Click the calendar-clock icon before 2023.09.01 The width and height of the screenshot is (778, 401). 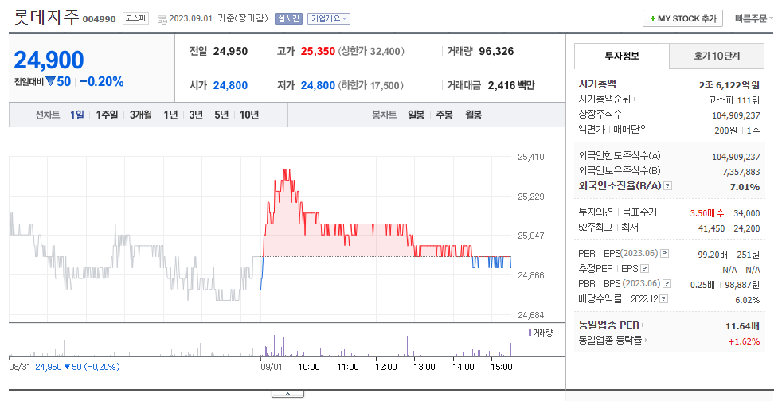pyautogui.click(x=162, y=19)
